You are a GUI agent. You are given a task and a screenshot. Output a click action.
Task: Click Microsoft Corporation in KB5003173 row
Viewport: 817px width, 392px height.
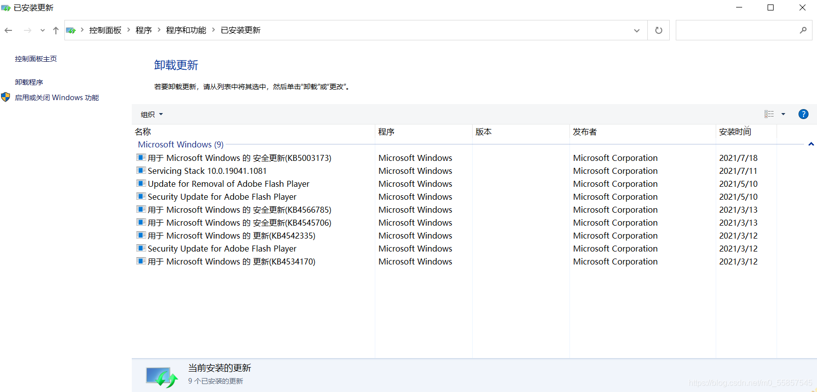click(615, 158)
